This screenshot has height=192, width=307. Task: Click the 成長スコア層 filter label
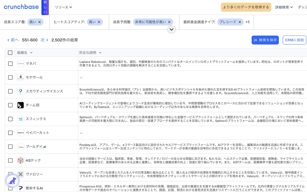coord(15,22)
